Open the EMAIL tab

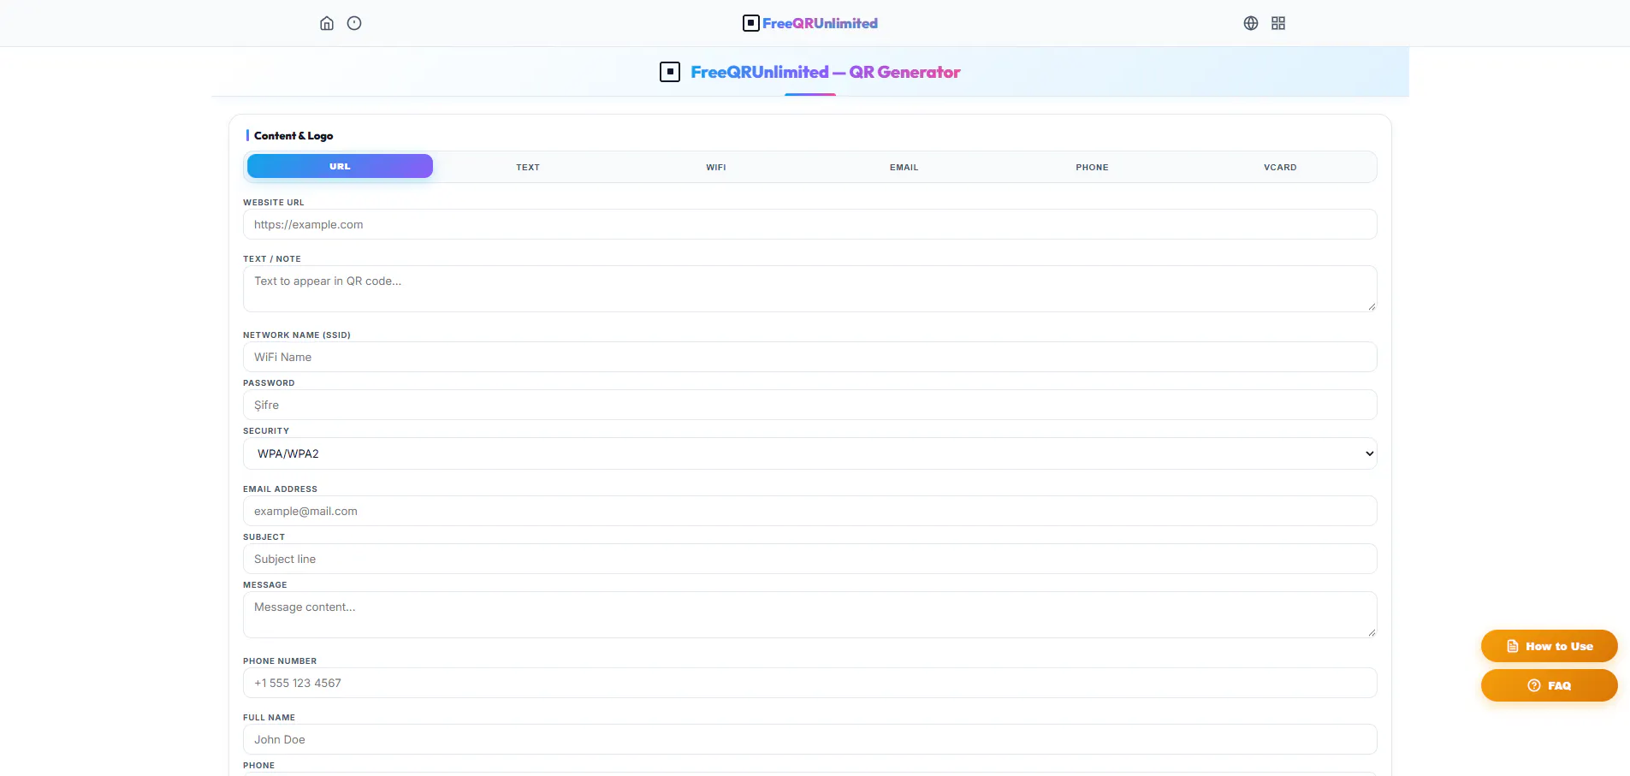tap(904, 167)
